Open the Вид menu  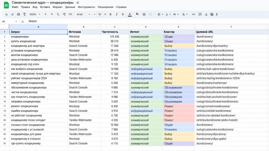pyautogui.click(x=35, y=7)
